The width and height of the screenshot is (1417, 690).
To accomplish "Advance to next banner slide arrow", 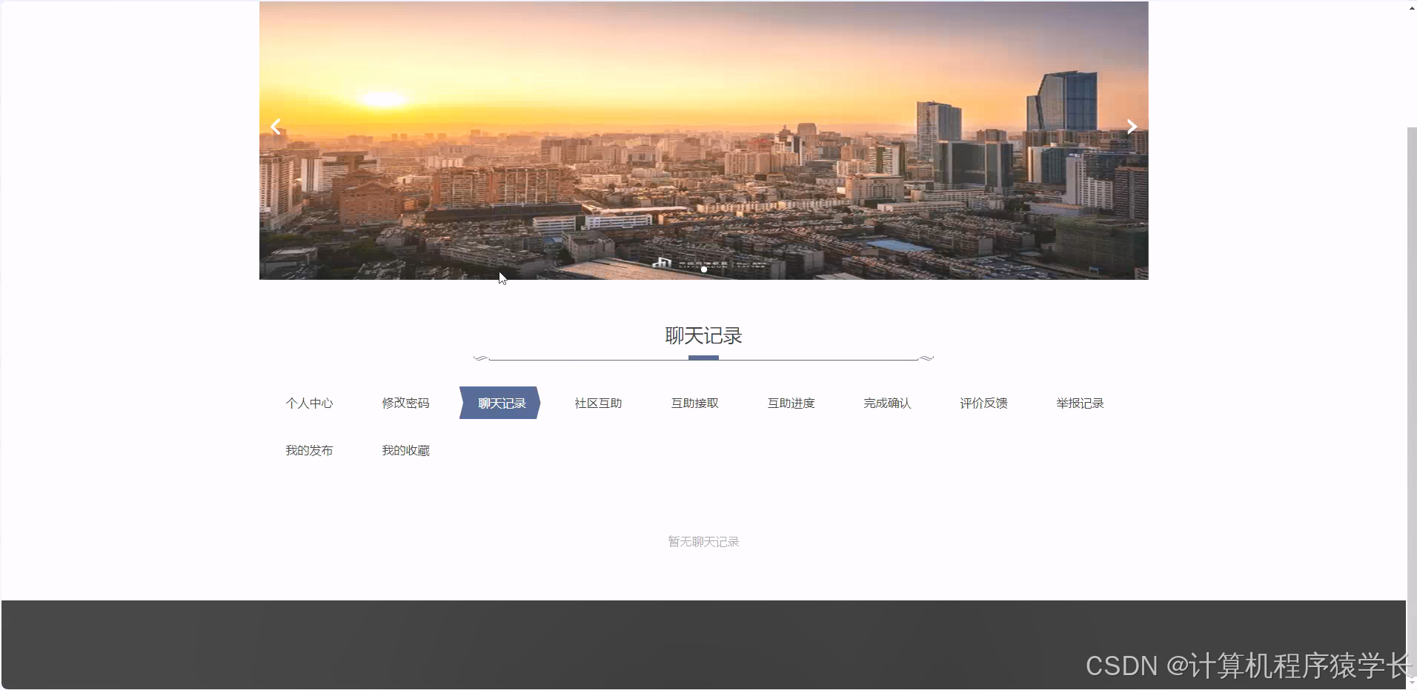I will pos(1132,127).
